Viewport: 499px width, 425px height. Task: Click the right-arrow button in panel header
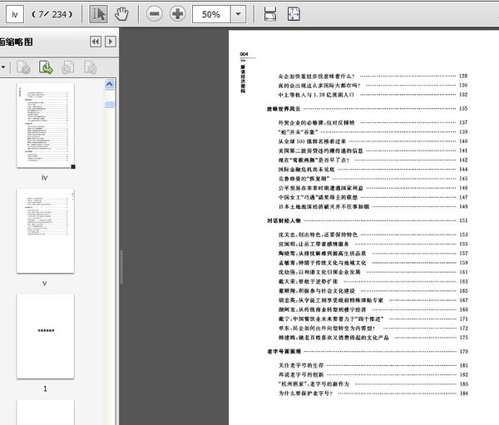(x=111, y=42)
